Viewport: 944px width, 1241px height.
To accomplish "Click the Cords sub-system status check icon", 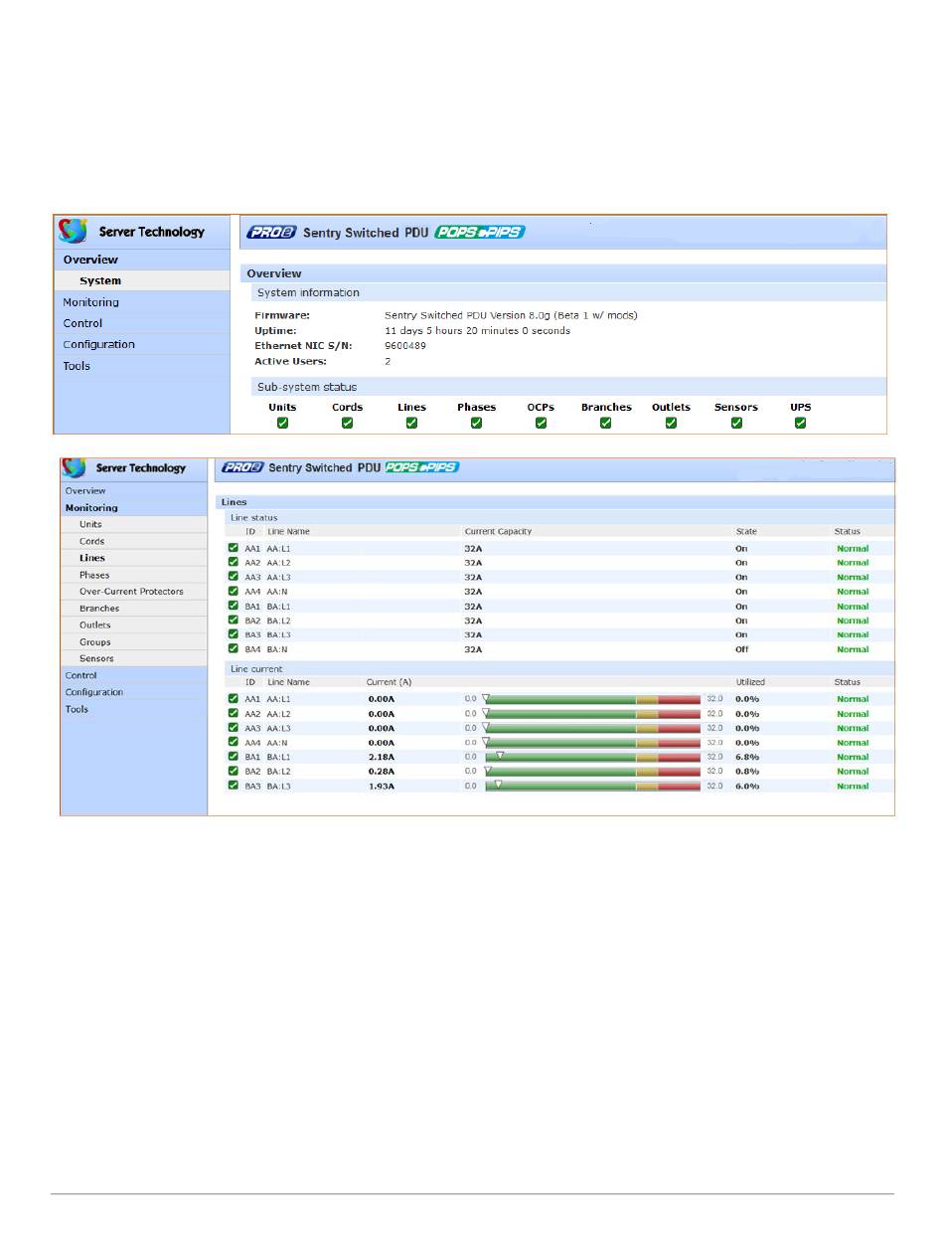I will [x=347, y=423].
